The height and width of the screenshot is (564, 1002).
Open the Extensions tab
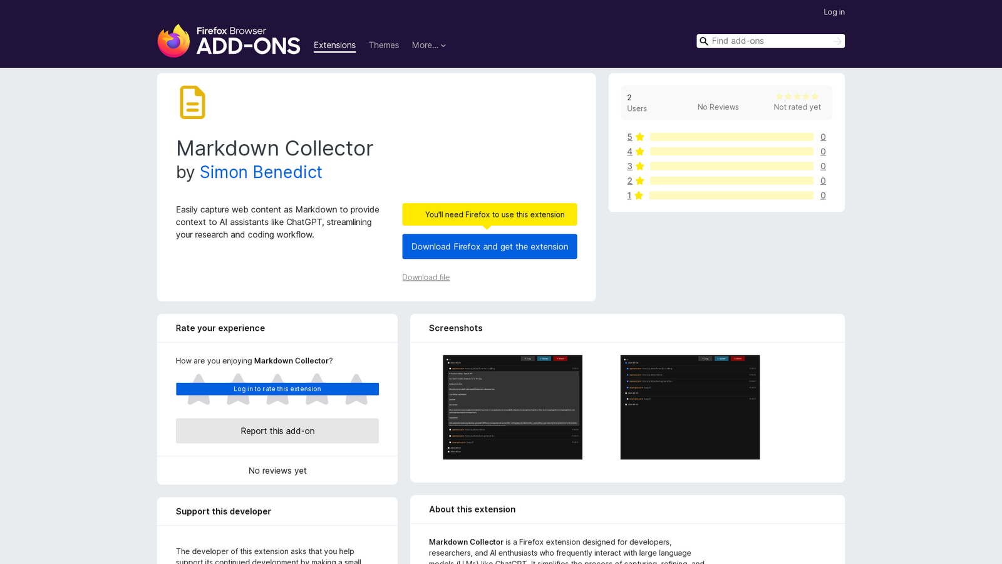(x=334, y=45)
